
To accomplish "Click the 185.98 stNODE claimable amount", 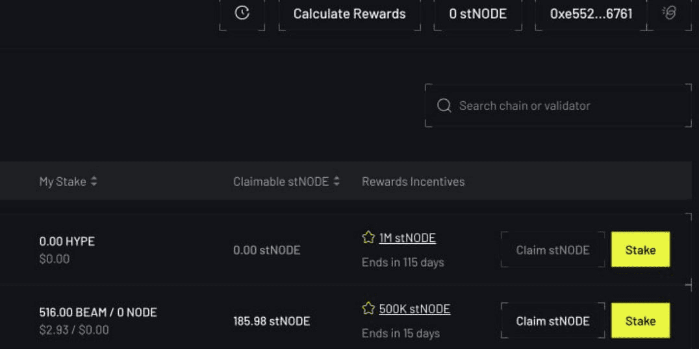I will [272, 321].
